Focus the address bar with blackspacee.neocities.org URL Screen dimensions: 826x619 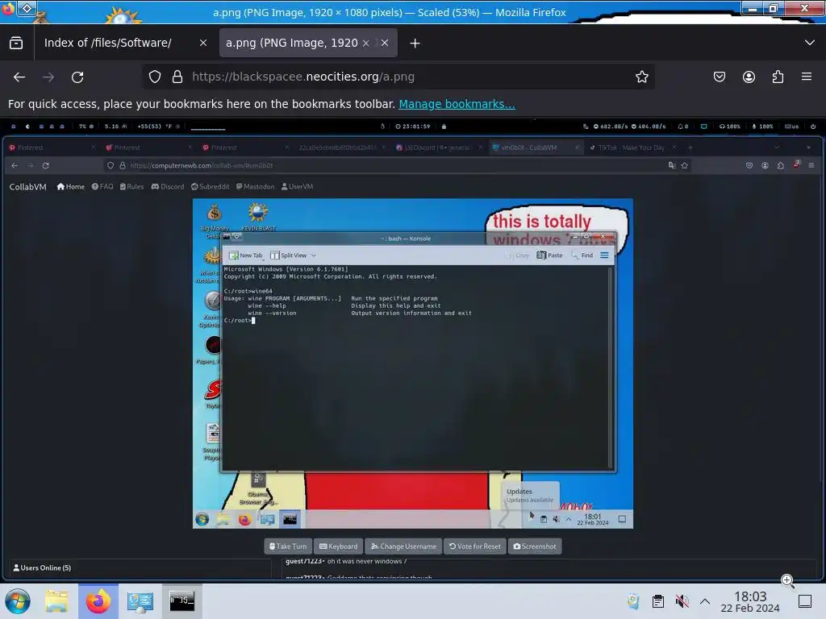pos(400,77)
